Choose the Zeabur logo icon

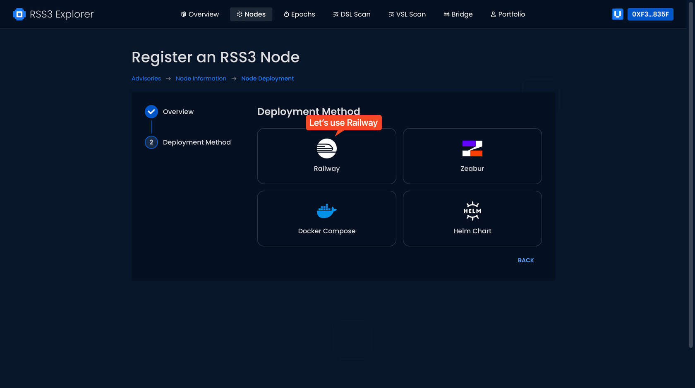(472, 148)
